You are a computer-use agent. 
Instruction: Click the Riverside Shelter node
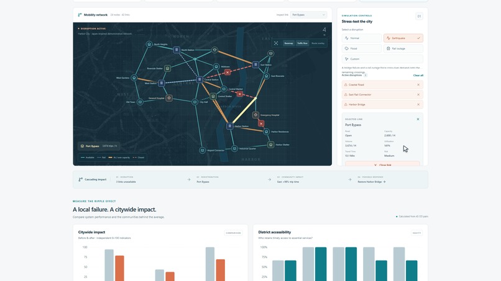pyautogui.click(x=167, y=68)
